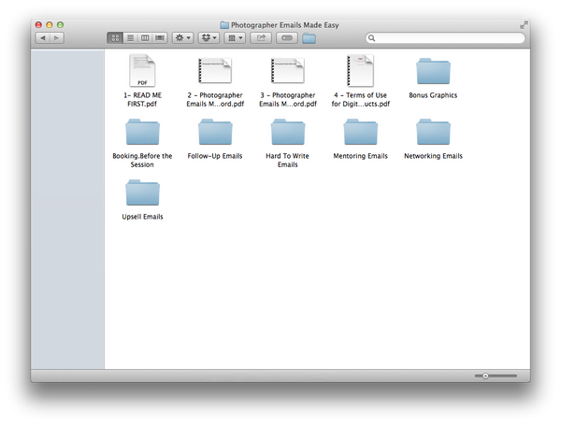Click the Photographer Emails Made Easy title
Screen dimensions: 561x425
[285, 25]
